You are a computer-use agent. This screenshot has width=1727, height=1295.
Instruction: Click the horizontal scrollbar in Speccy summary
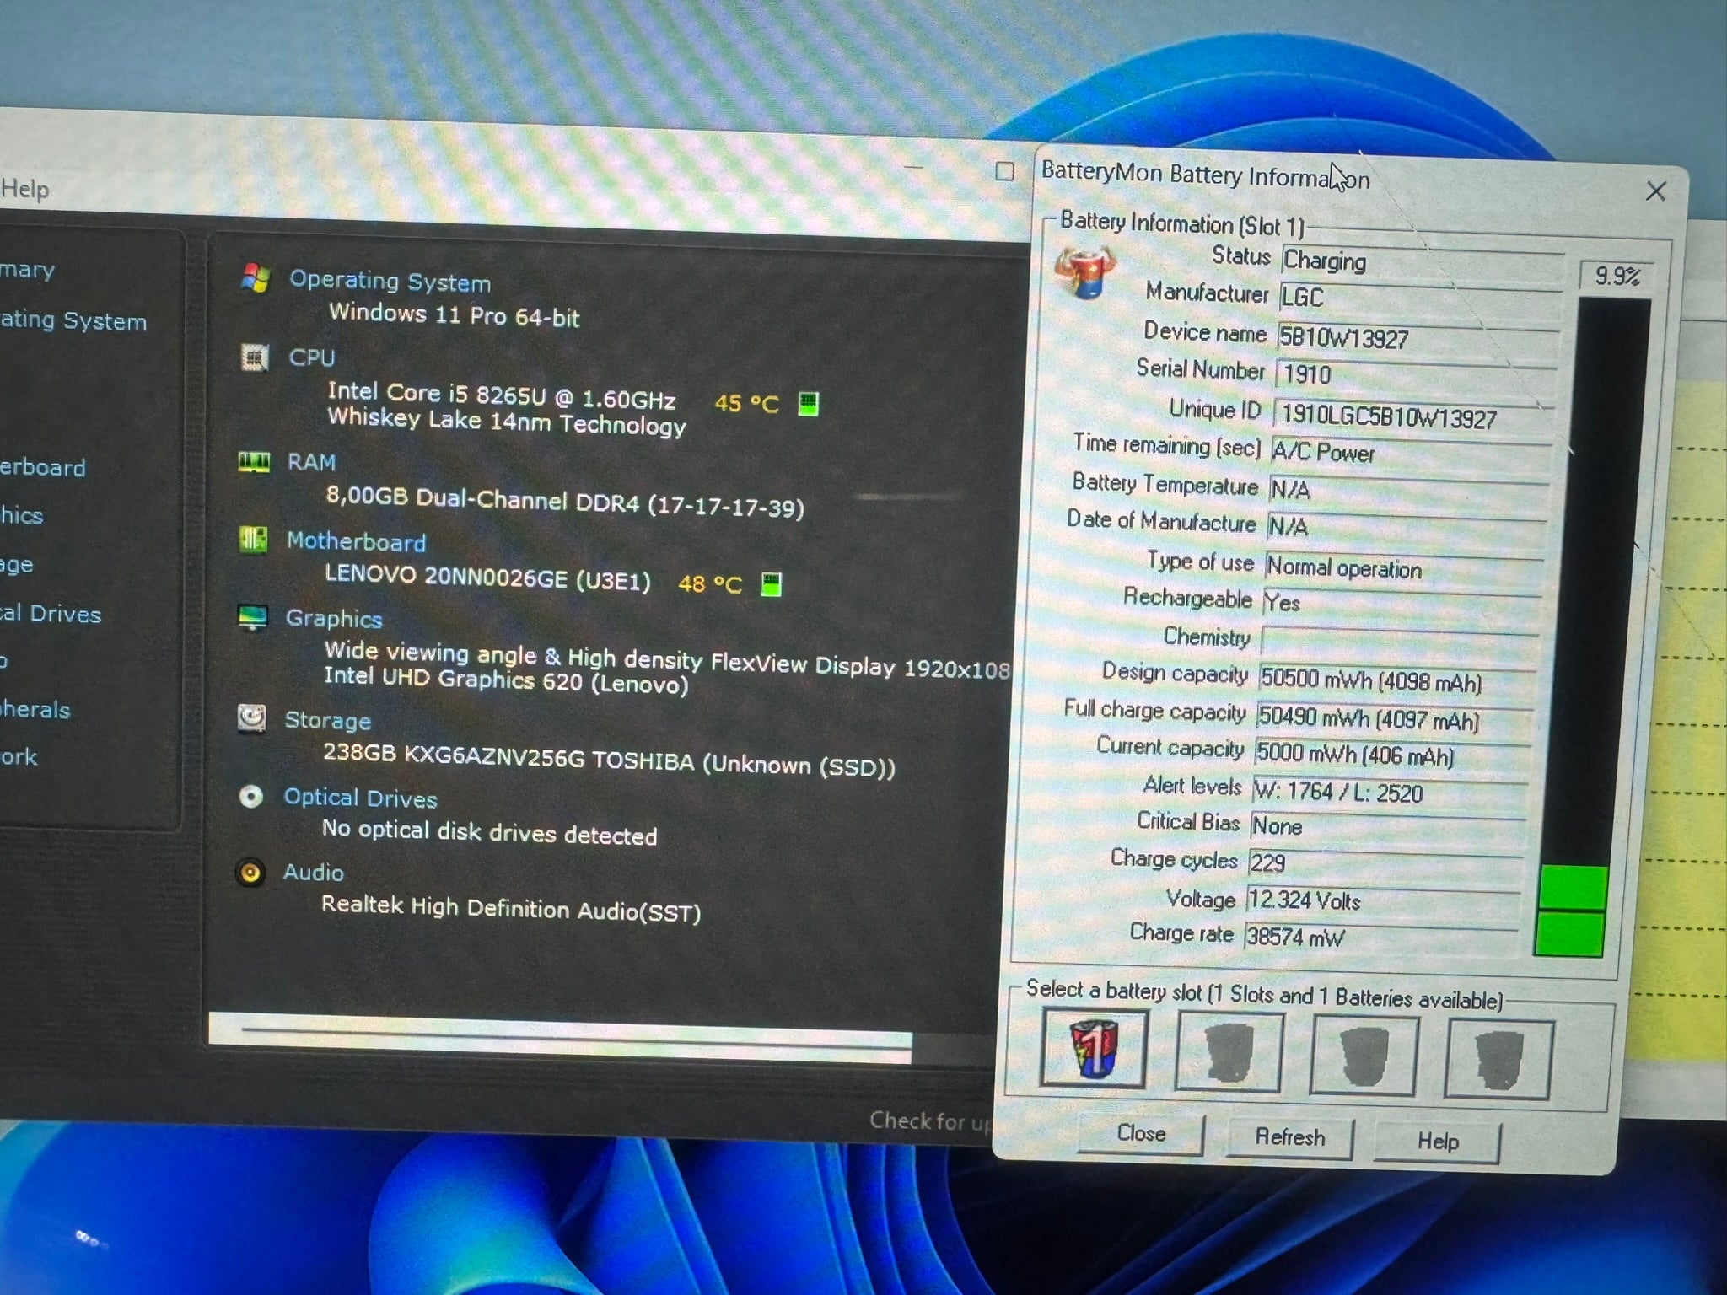click(x=560, y=1037)
